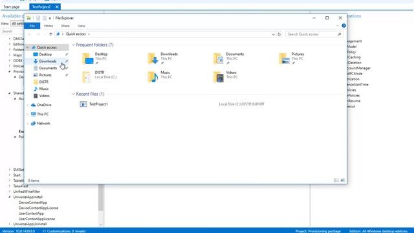Select UserContextApp in the background tree
Viewport: 414px width, 233px height.
click(x=31, y=214)
